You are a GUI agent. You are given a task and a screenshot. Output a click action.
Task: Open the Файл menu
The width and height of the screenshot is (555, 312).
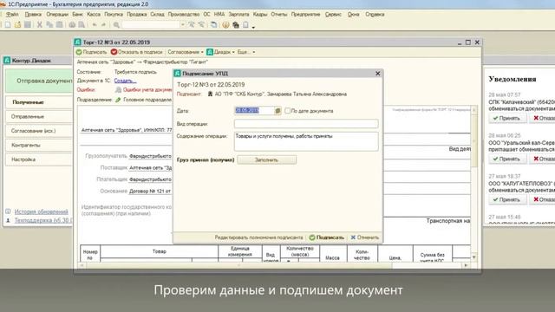(12, 15)
